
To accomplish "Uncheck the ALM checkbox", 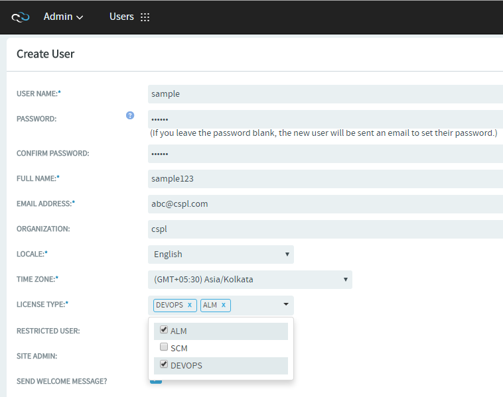I will [164, 329].
